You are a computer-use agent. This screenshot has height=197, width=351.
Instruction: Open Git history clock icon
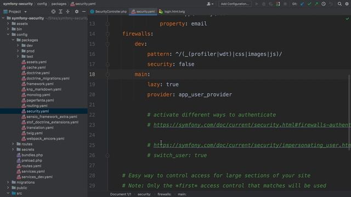[x=324, y=4]
